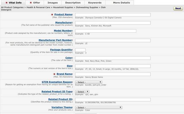Click the Size label link
Image resolution: width=184 pixels, height=114 pixels.
(x=70, y=66)
